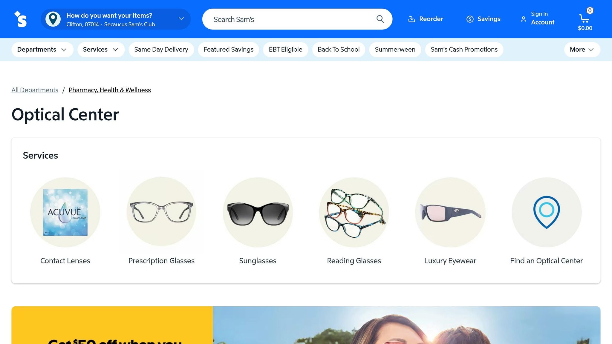Follow the All Departments breadcrumb
Image resolution: width=612 pixels, height=344 pixels.
tap(35, 90)
